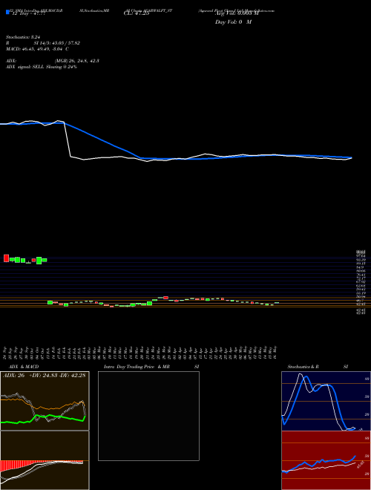Click the '(MGR) 26, 24.8, 42.3' ADX values
Viewport: 371px width, 490px height.
77,61
